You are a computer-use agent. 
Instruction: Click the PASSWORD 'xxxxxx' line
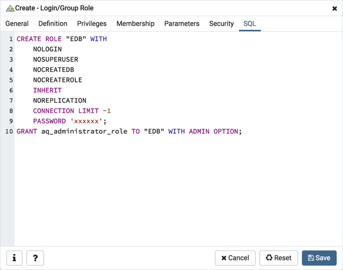70,121
